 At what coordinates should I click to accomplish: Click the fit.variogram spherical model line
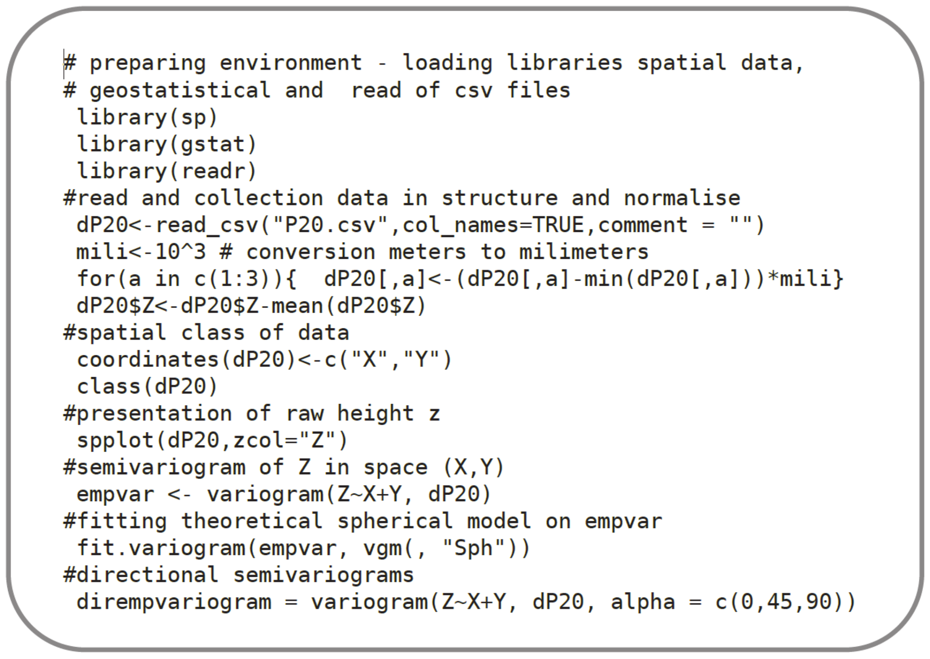point(303,548)
